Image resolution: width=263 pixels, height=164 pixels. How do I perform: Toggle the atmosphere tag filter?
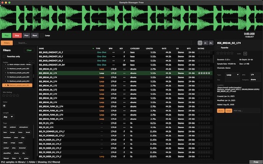pyautogui.click(x=24, y=127)
